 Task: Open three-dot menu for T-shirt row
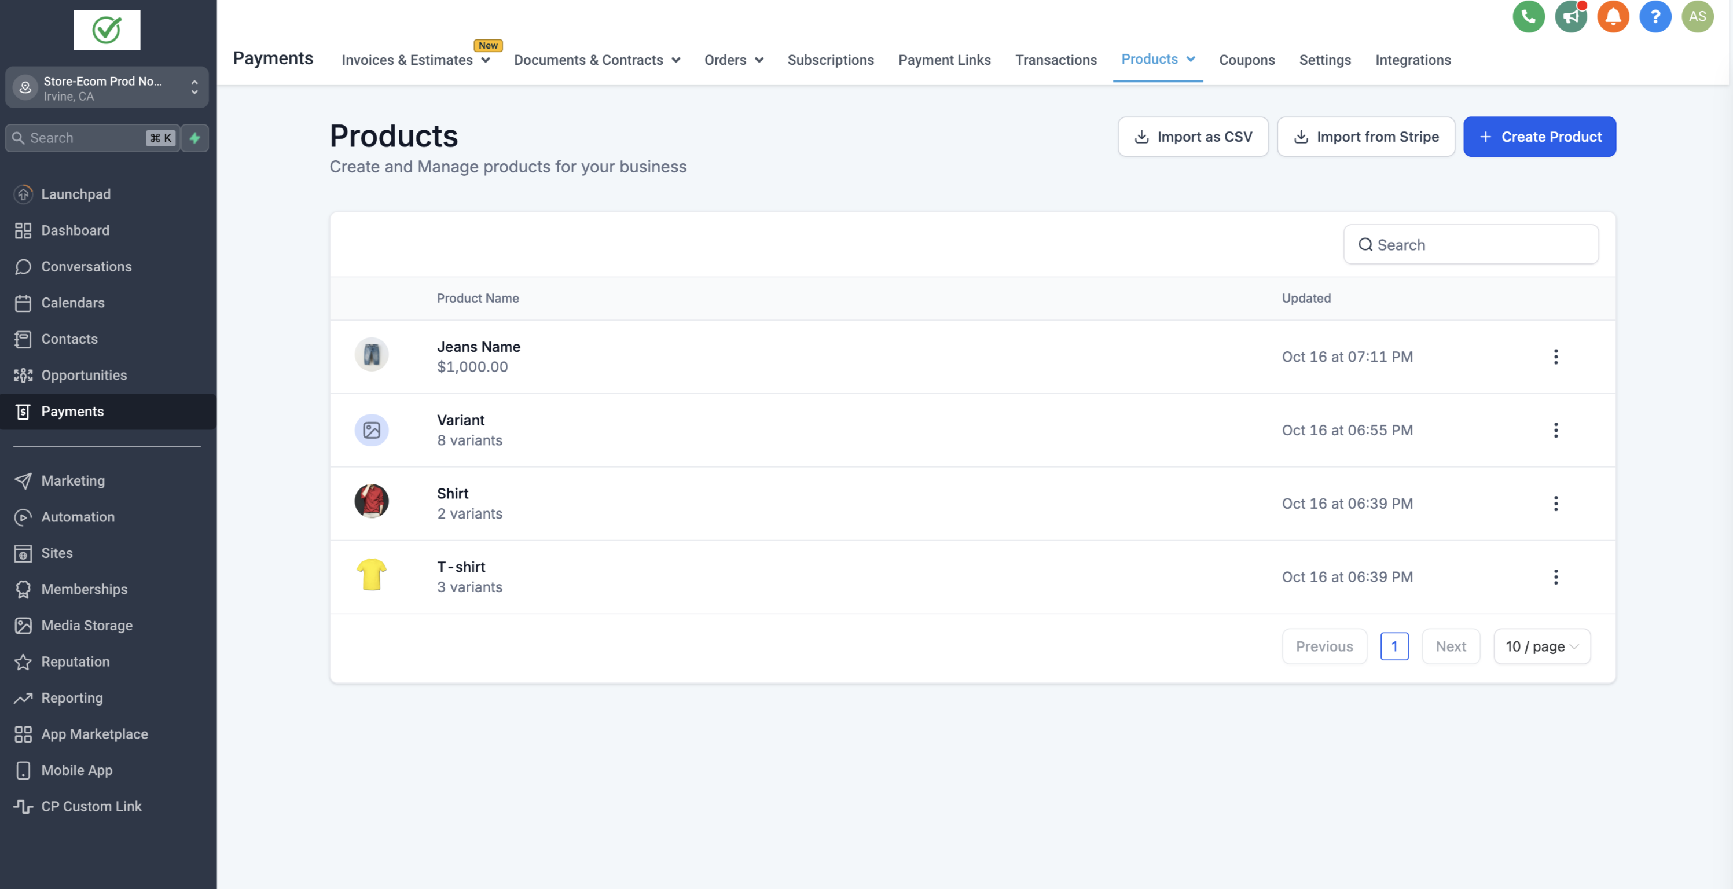click(1555, 577)
